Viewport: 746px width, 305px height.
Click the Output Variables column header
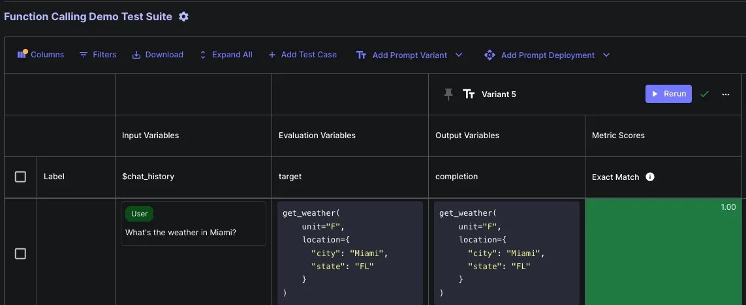click(467, 136)
